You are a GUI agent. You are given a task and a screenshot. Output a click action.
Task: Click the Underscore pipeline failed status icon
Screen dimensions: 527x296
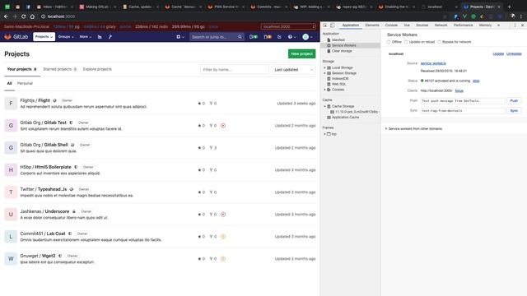tap(223, 214)
